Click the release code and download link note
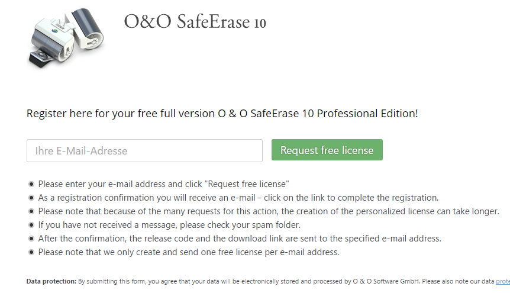 pyautogui.click(x=240, y=239)
